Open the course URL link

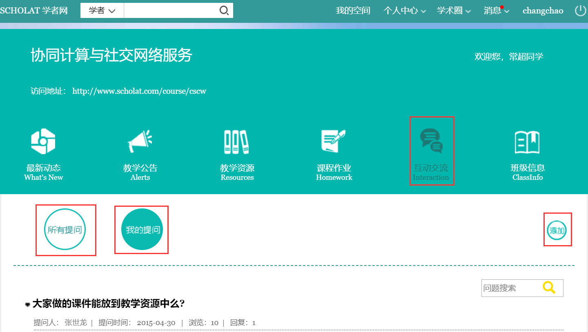[139, 91]
